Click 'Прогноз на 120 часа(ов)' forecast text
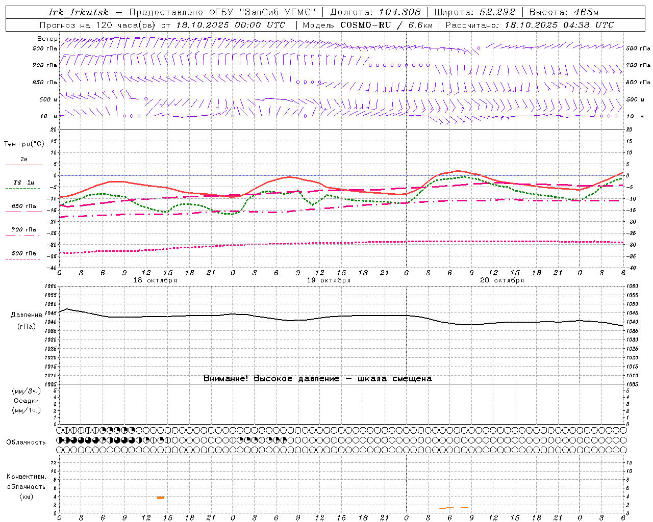Image resolution: width=653 pixels, height=522 pixels. tap(98, 25)
